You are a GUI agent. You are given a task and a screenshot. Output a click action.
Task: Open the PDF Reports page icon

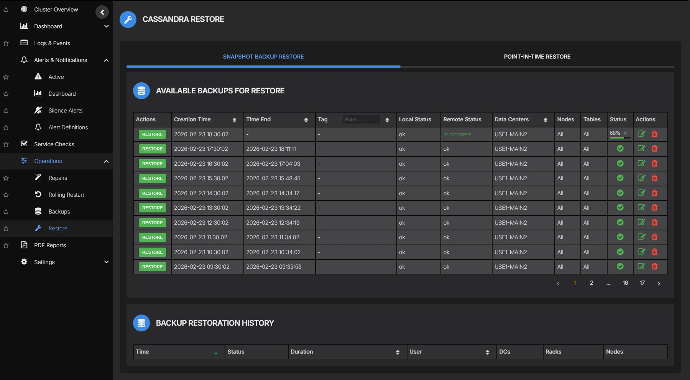pos(24,245)
